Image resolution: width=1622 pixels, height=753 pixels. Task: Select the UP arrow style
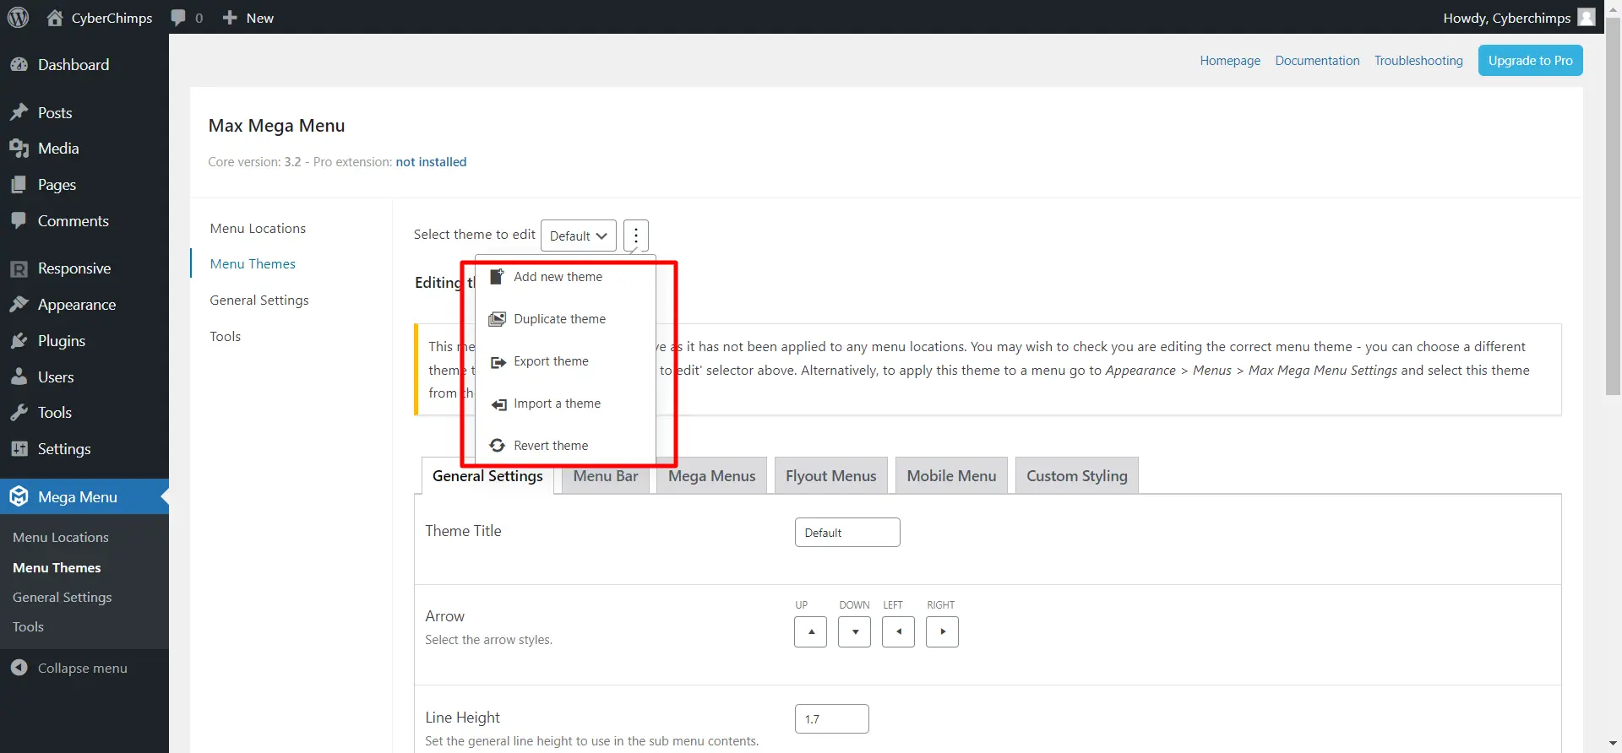[x=810, y=631]
